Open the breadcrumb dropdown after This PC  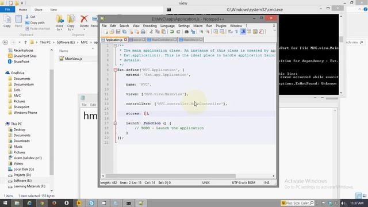(x=53, y=43)
